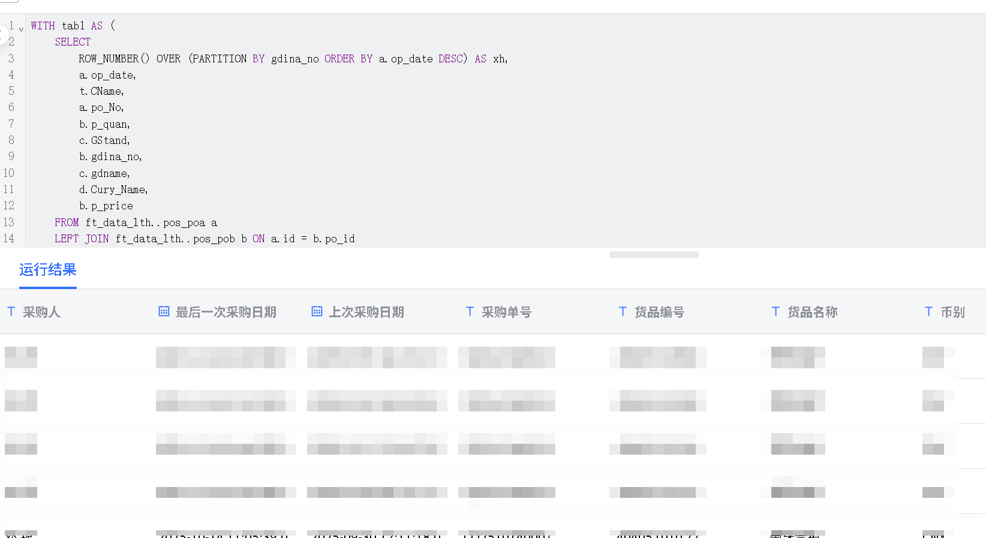This screenshot has width=986, height=538.
Task: Click the first row cell under 采购人
Action: tap(21, 357)
